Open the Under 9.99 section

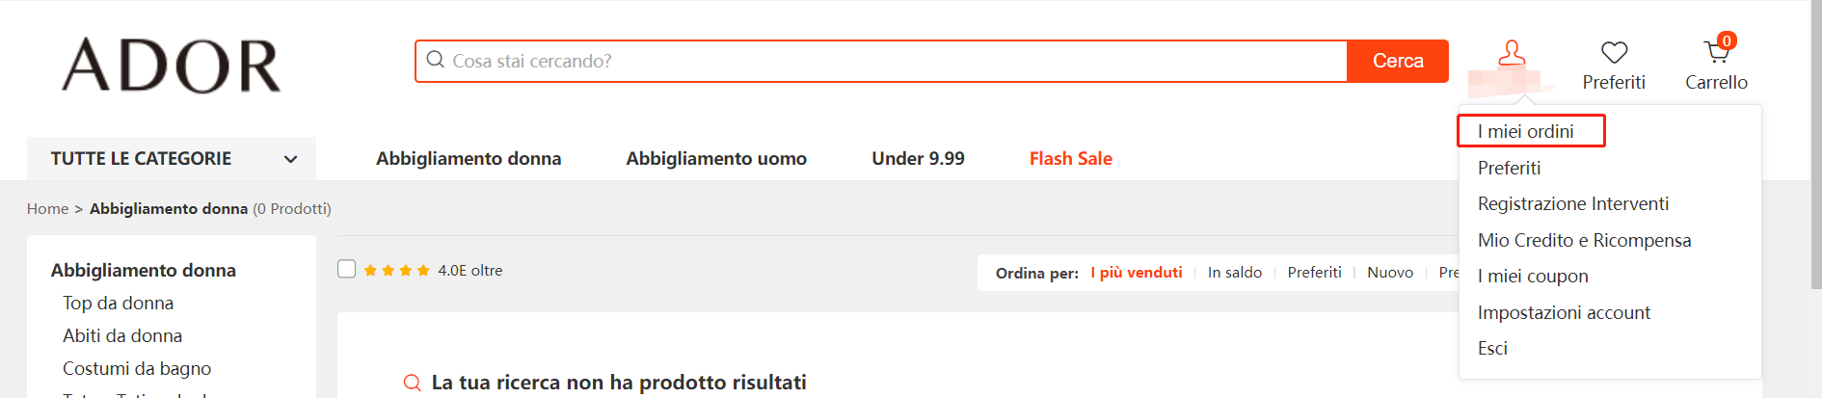coord(918,159)
